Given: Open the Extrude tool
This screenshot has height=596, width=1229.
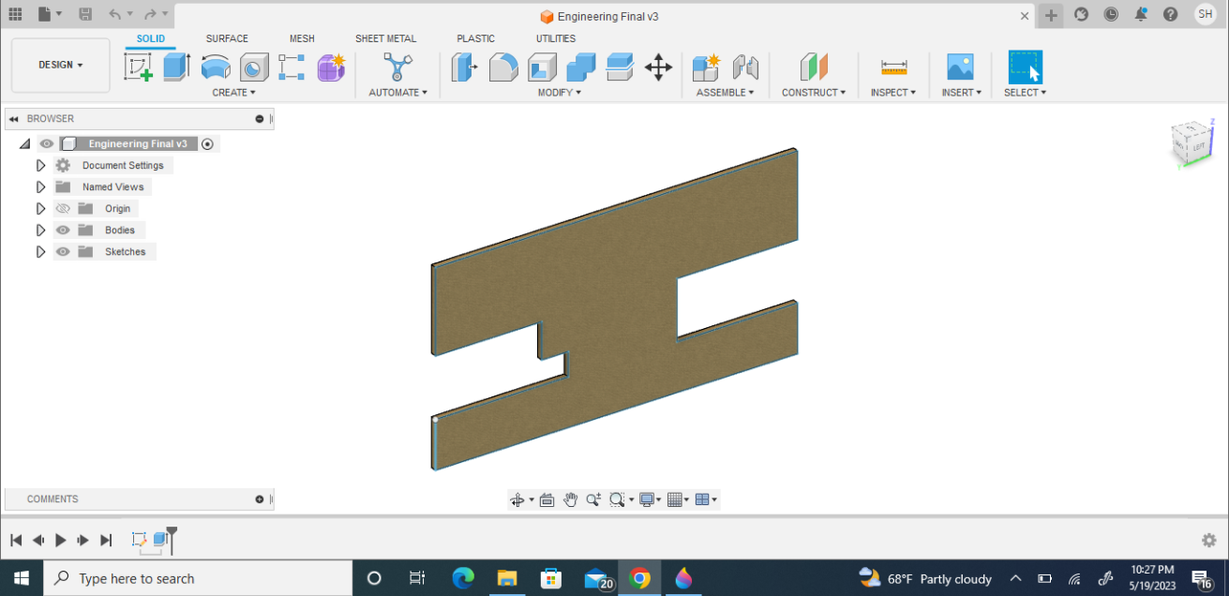Looking at the screenshot, I should tap(178, 67).
